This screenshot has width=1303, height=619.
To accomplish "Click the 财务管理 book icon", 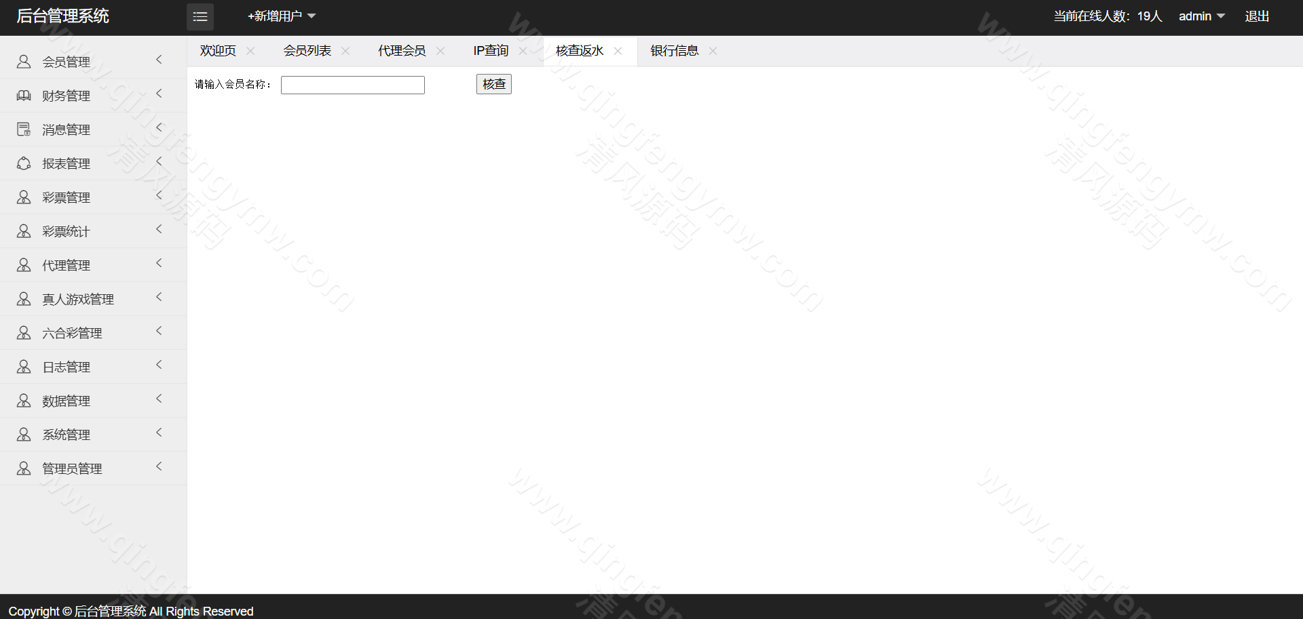I will [x=24, y=96].
